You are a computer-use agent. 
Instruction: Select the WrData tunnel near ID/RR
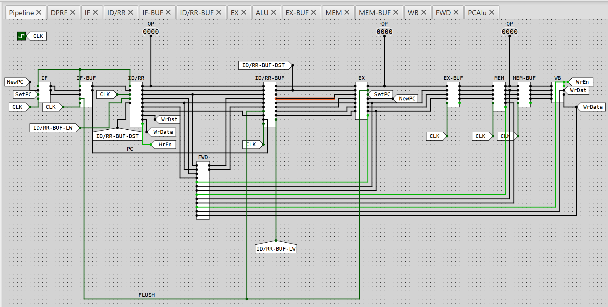161,132
